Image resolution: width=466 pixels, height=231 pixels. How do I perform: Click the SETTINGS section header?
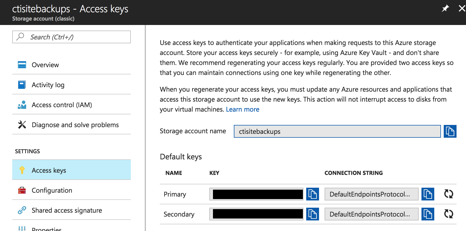click(x=27, y=151)
